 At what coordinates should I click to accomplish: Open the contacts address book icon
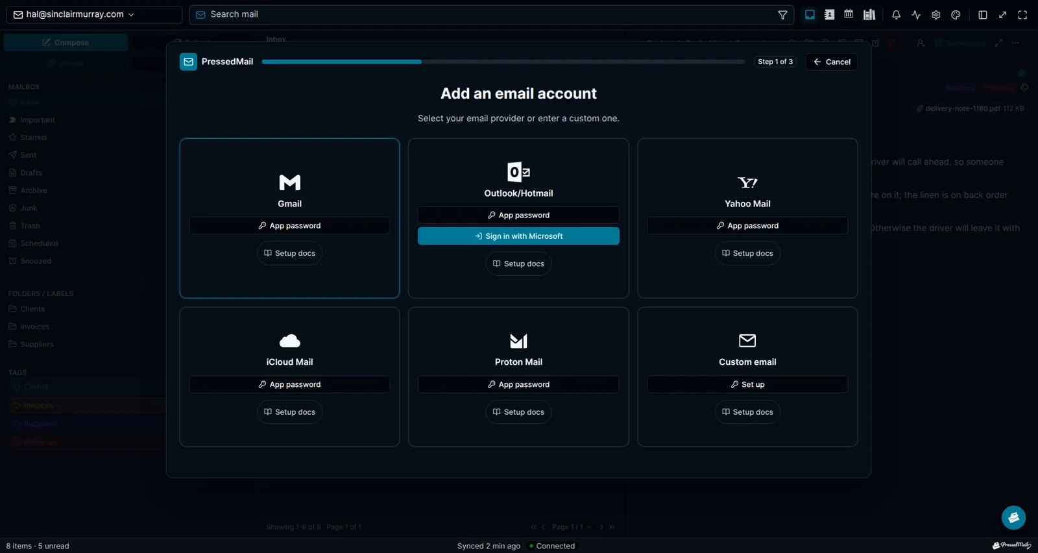tap(829, 15)
